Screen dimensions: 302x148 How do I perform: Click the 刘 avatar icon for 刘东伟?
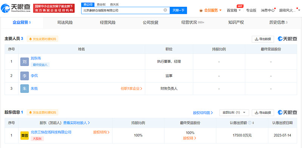pyautogui.click(x=25, y=62)
